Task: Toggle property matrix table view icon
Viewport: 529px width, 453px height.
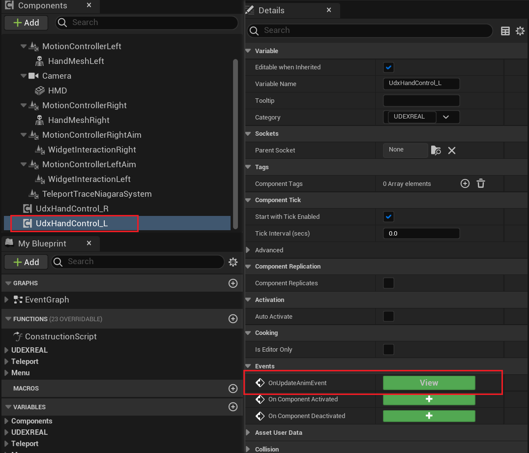Action: pyautogui.click(x=505, y=31)
